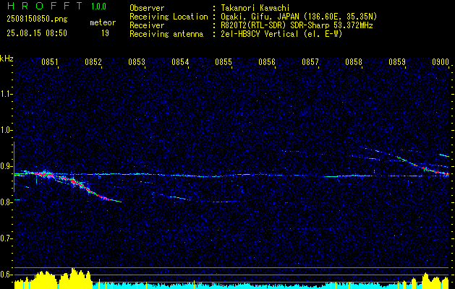Click the 0.6 kHz axis label
This screenshot has height=289, width=455.
pos(7,275)
